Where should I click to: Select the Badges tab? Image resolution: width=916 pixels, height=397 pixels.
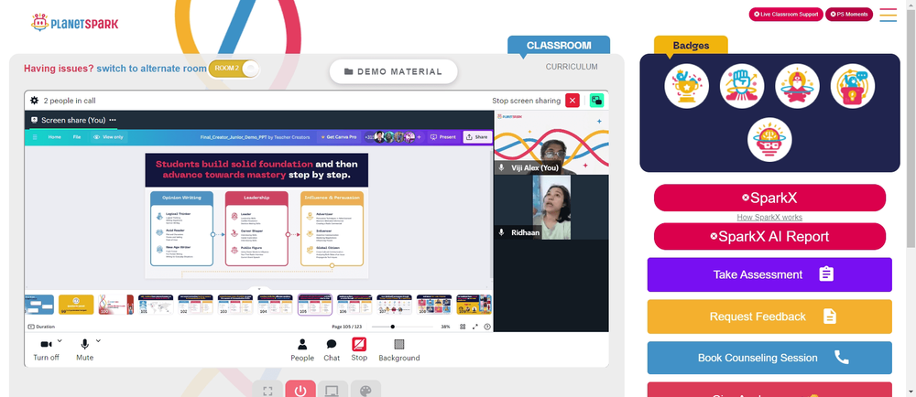coord(691,46)
